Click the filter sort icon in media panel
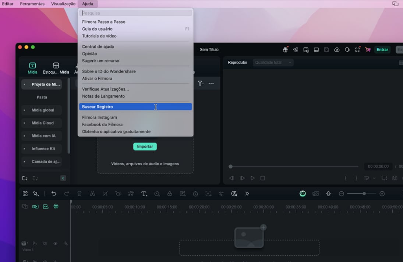This screenshot has width=403, height=262. 201,83
